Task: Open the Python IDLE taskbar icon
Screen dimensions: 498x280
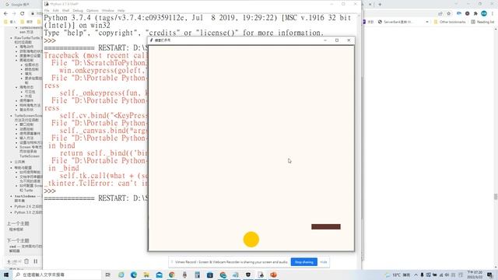Action: pyautogui.click(x=261, y=275)
